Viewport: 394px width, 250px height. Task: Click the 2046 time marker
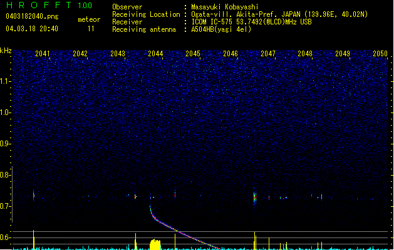(230, 54)
